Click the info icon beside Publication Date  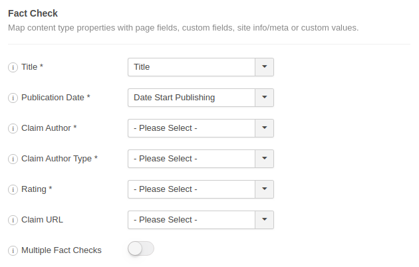[13, 98]
